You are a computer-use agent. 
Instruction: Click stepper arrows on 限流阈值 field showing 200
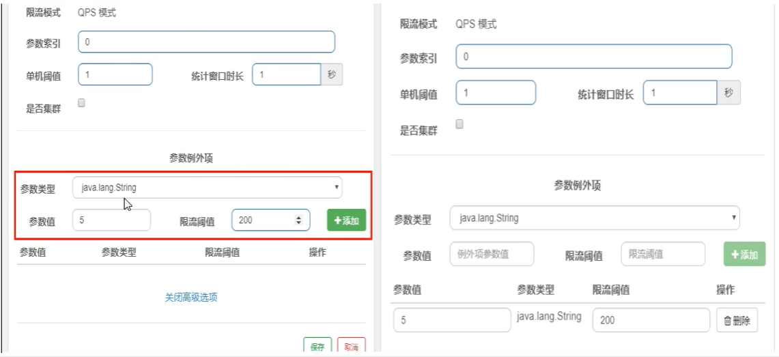point(298,220)
